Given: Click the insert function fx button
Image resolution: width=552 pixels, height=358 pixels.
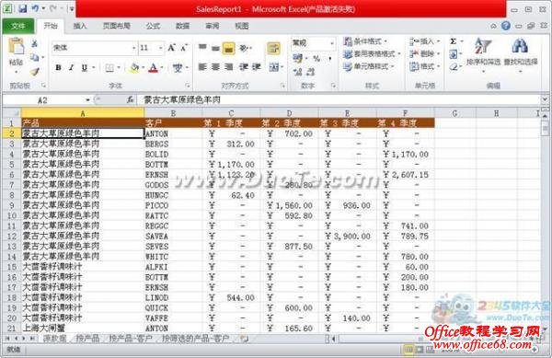Looking at the screenshot, I should click(130, 100).
